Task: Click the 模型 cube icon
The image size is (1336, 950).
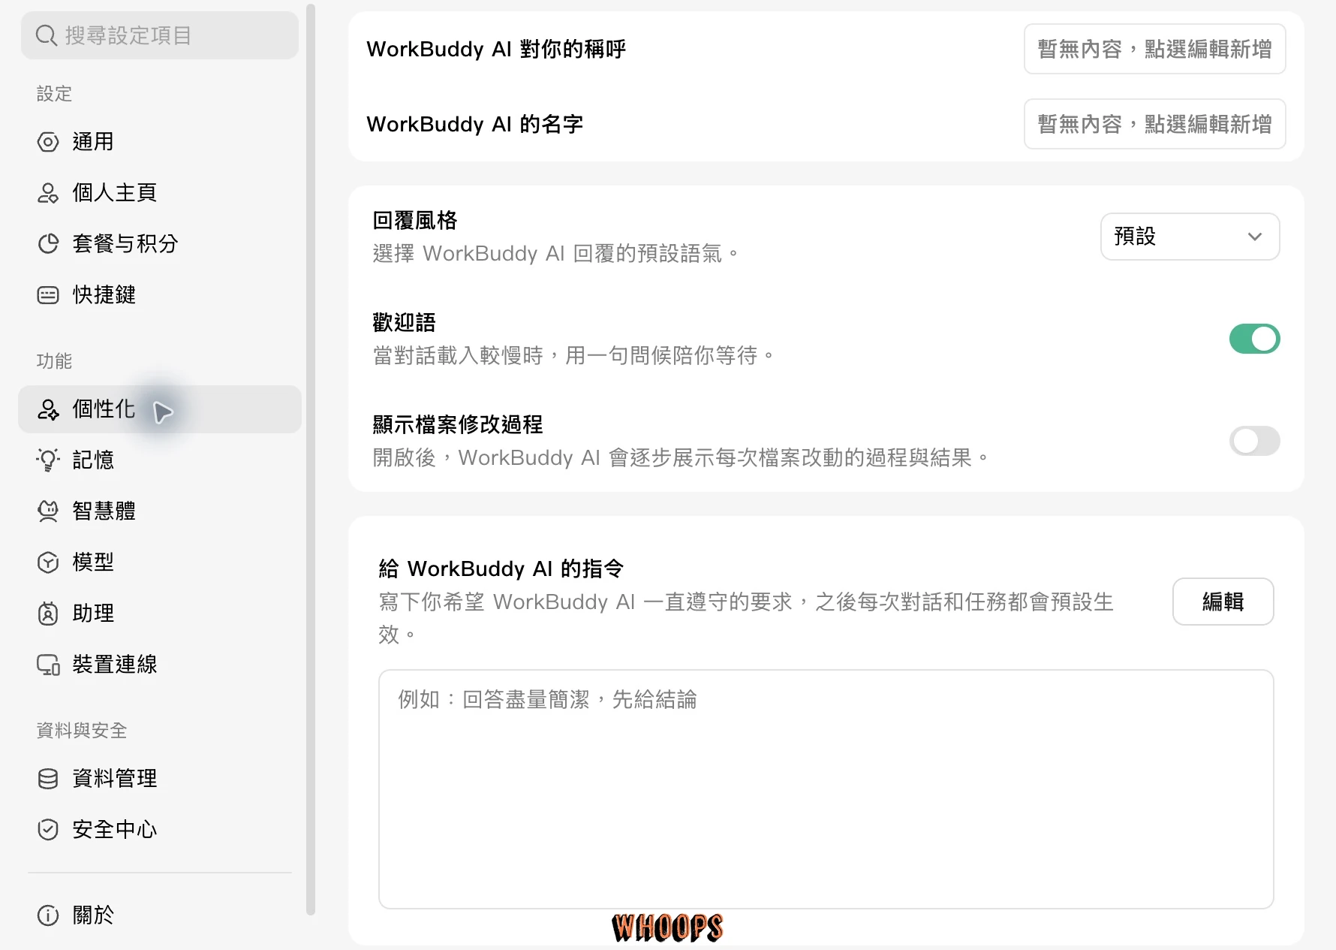Action: pos(48,562)
